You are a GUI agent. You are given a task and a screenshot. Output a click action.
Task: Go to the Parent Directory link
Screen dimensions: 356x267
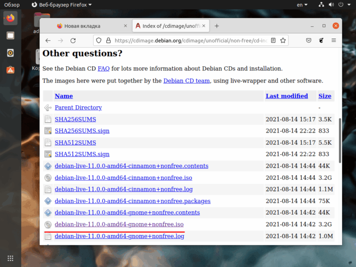[78, 108]
